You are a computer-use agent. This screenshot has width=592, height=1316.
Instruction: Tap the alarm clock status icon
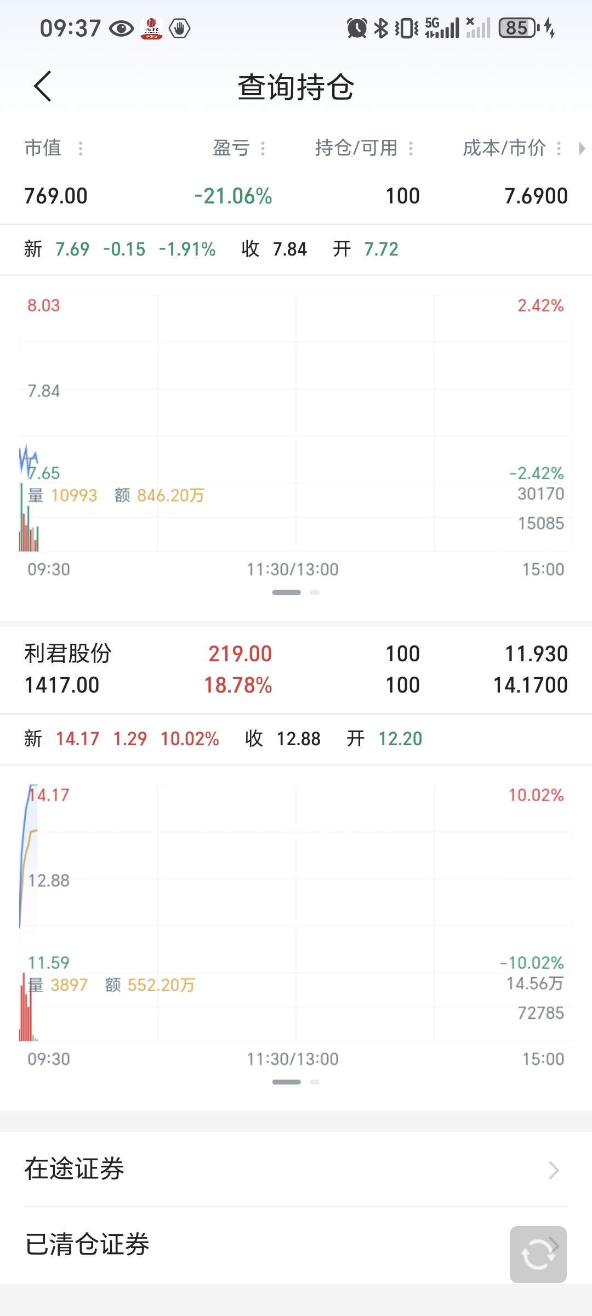pyautogui.click(x=357, y=28)
